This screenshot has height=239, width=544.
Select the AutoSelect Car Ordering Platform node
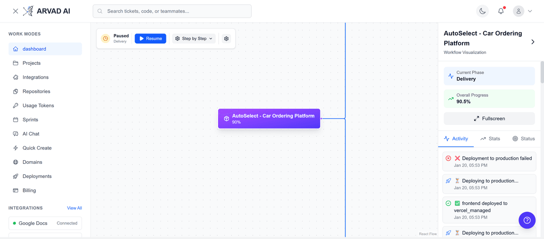point(269,119)
